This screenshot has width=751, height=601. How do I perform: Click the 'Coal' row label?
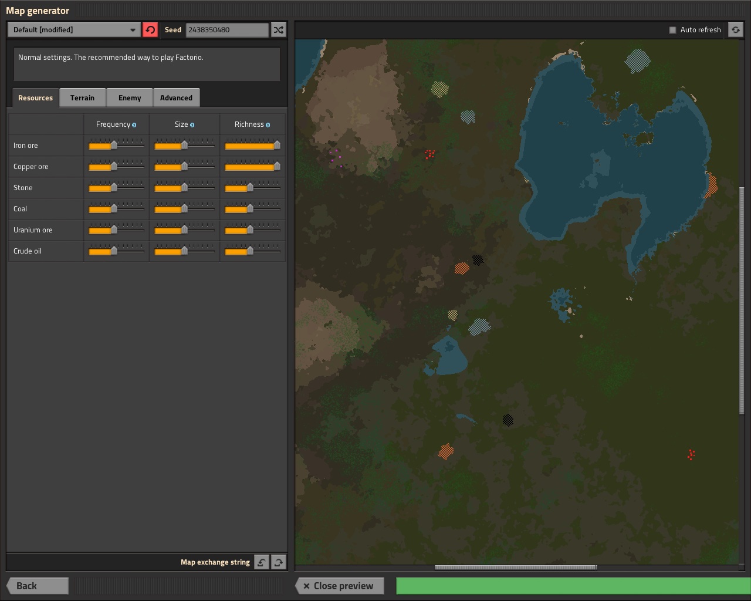point(21,209)
